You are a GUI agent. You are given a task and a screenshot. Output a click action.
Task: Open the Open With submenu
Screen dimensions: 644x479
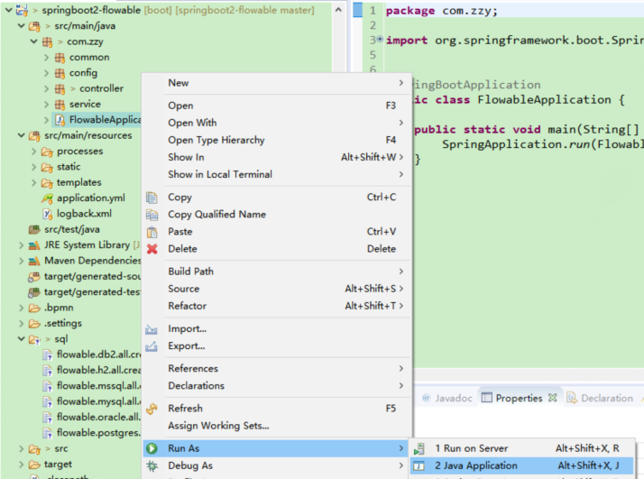pyautogui.click(x=277, y=123)
